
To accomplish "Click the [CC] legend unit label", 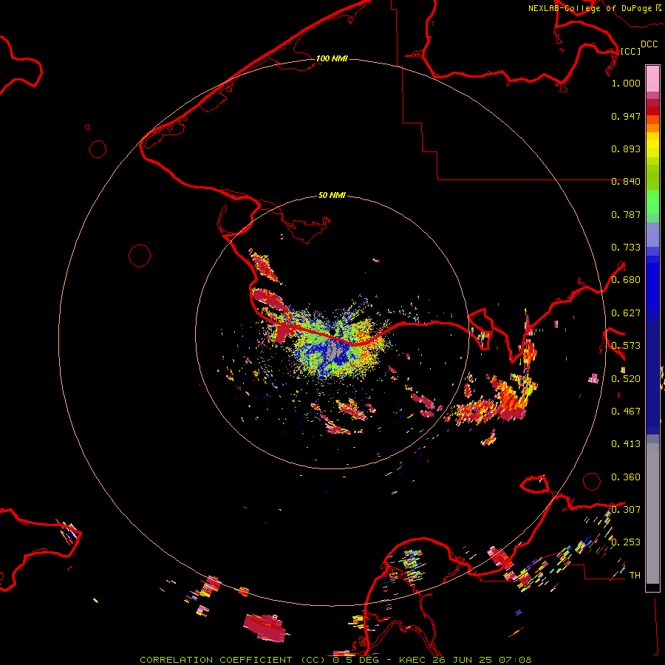I will [x=630, y=51].
